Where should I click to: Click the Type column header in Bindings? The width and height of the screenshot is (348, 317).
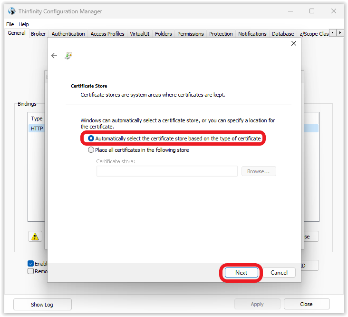(37, 119)
